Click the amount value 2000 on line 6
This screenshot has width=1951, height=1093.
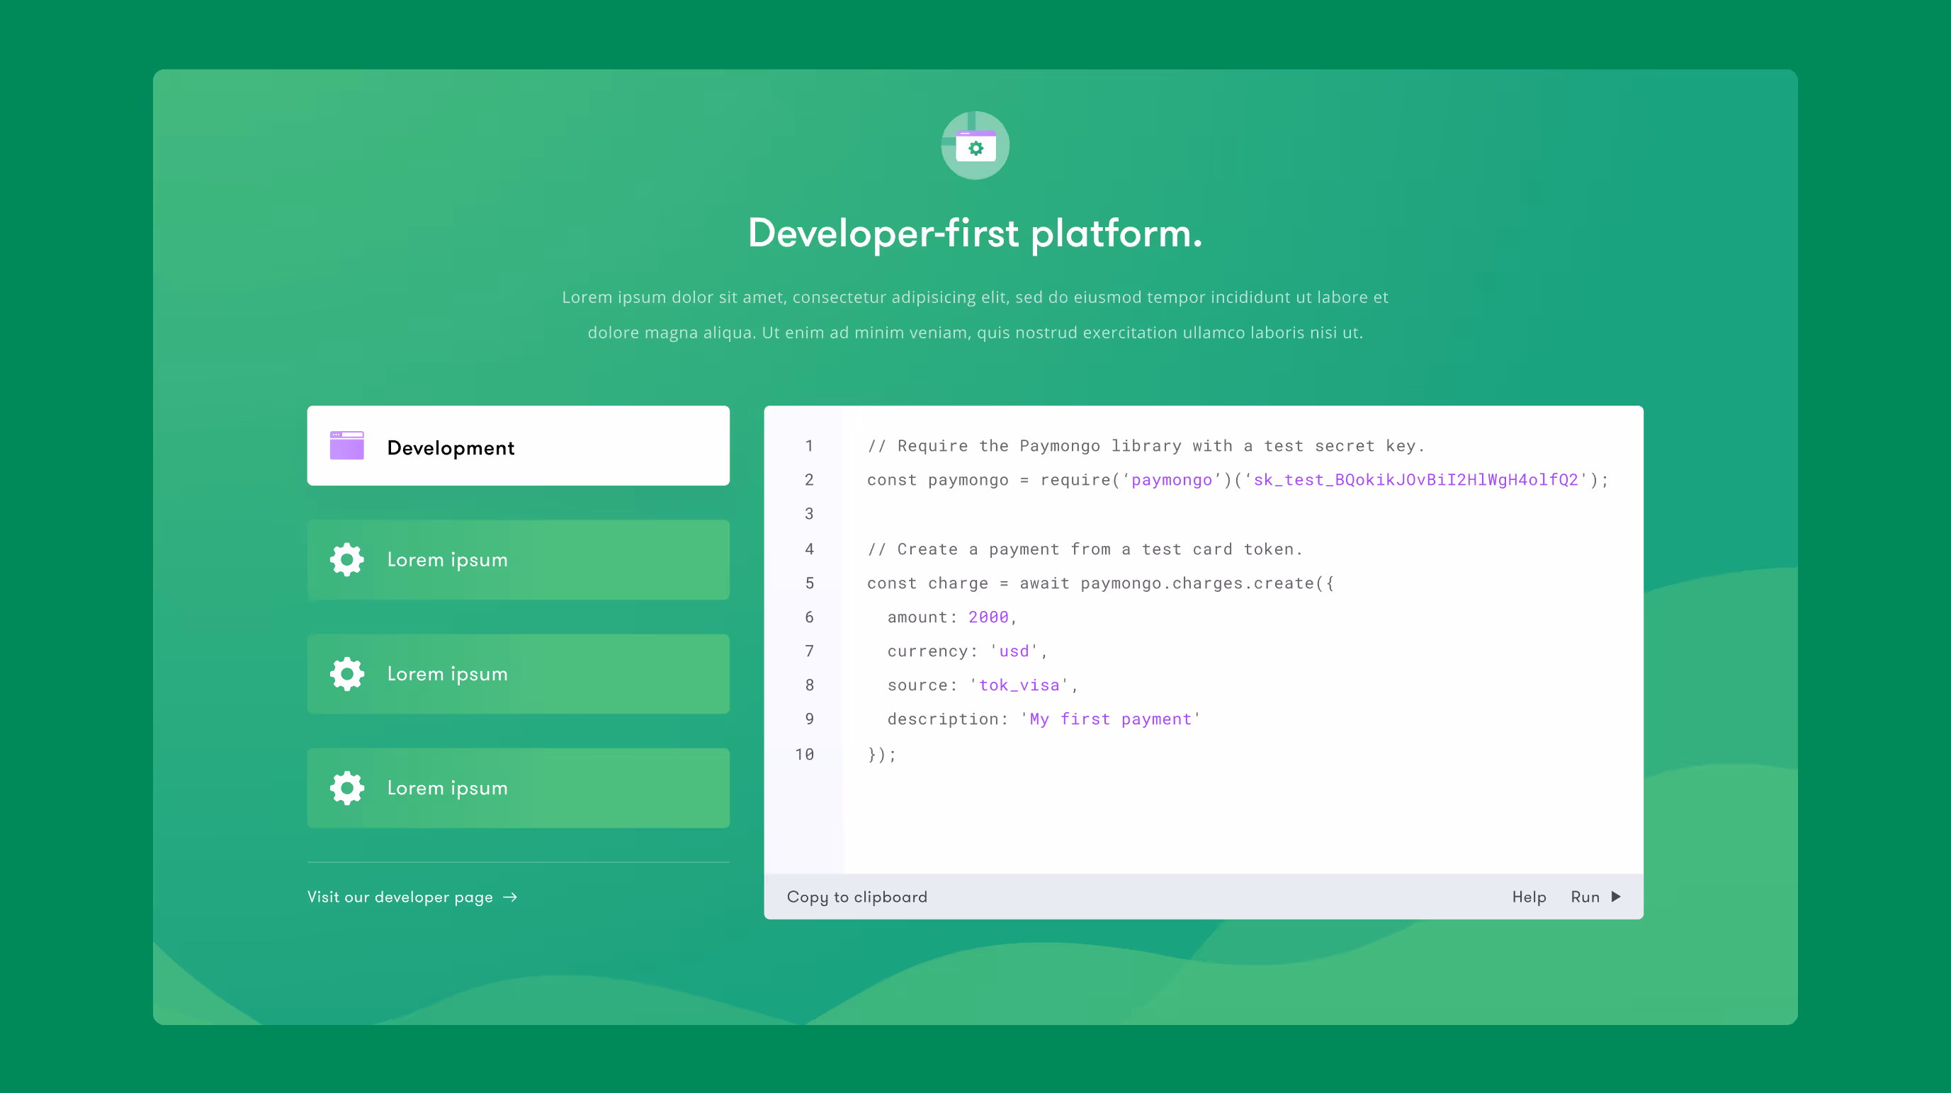click(x=988, y=617)
